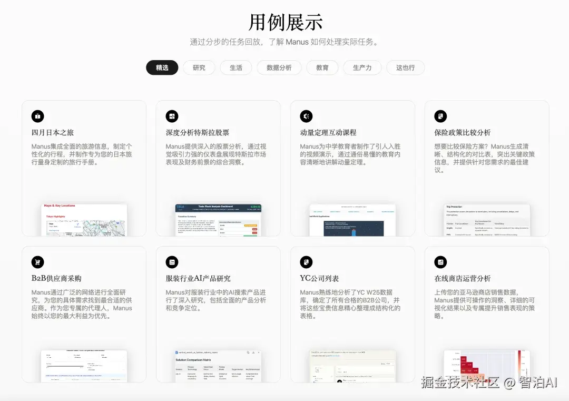Image resolution: width=569 pixels, height=401 pixels.
Task: Open the 四月日本之旅 card title
Action: coord(53,132)
